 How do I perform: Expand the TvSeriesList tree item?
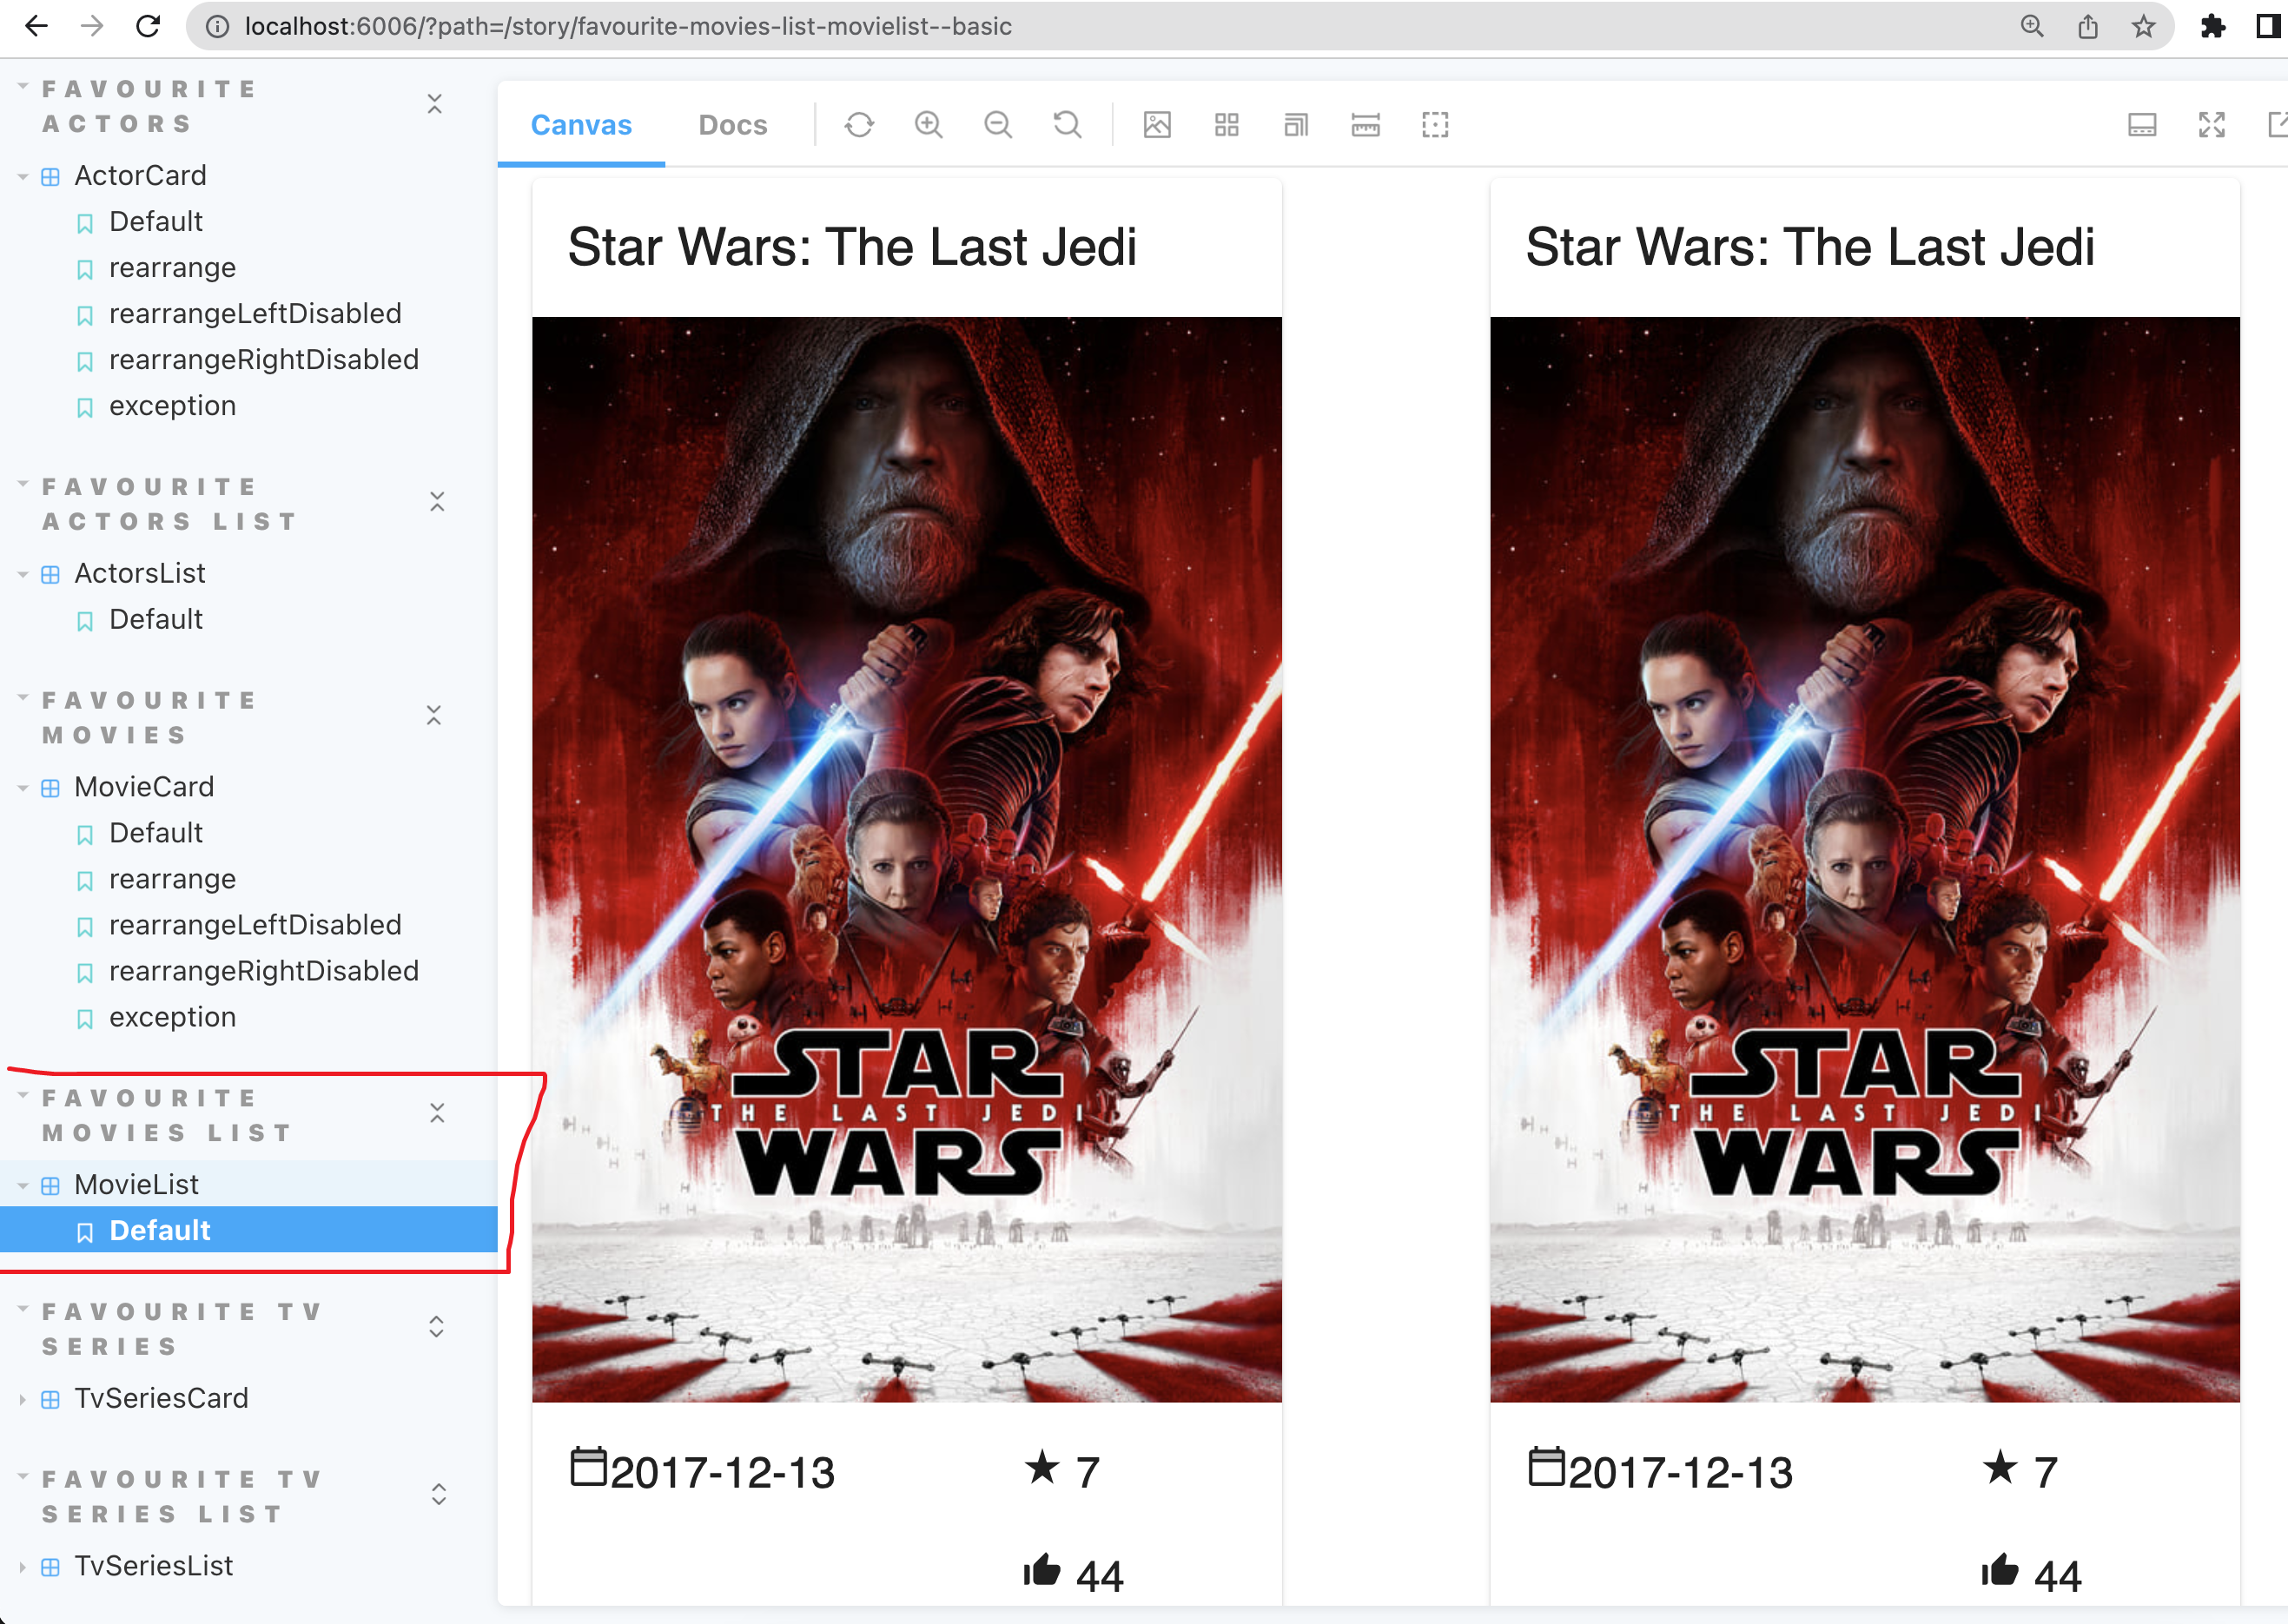[x=153, y=1566]
